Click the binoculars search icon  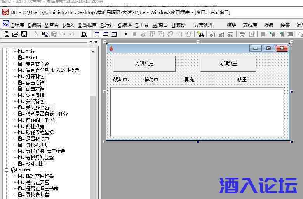pyautogui.click(x=200, y=34)
